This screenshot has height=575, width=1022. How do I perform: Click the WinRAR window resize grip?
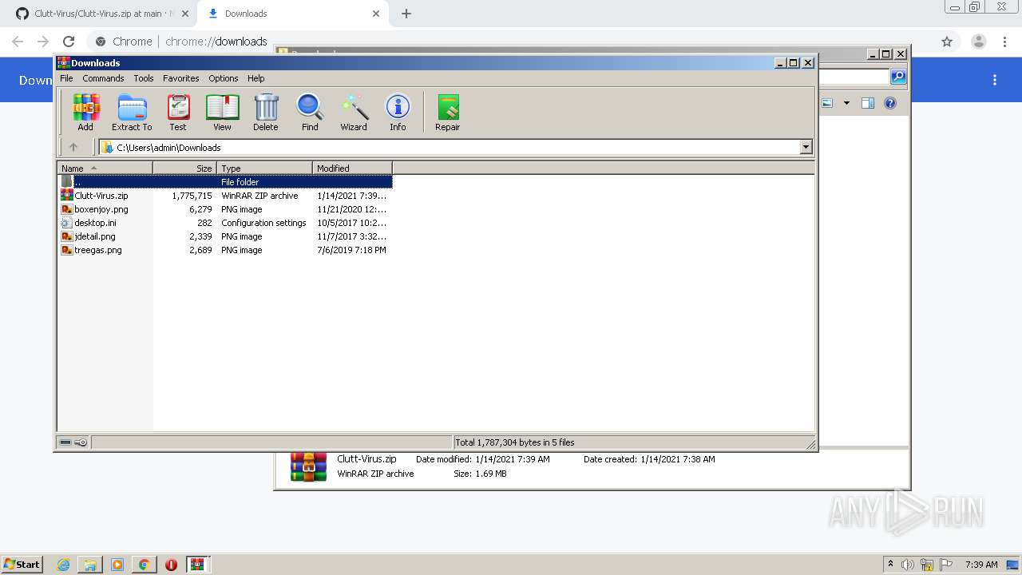point(810,444)
